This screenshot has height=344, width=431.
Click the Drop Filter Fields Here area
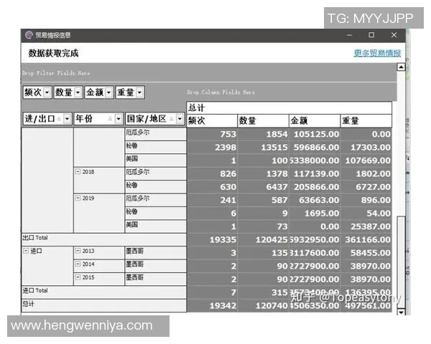(209, 73)
